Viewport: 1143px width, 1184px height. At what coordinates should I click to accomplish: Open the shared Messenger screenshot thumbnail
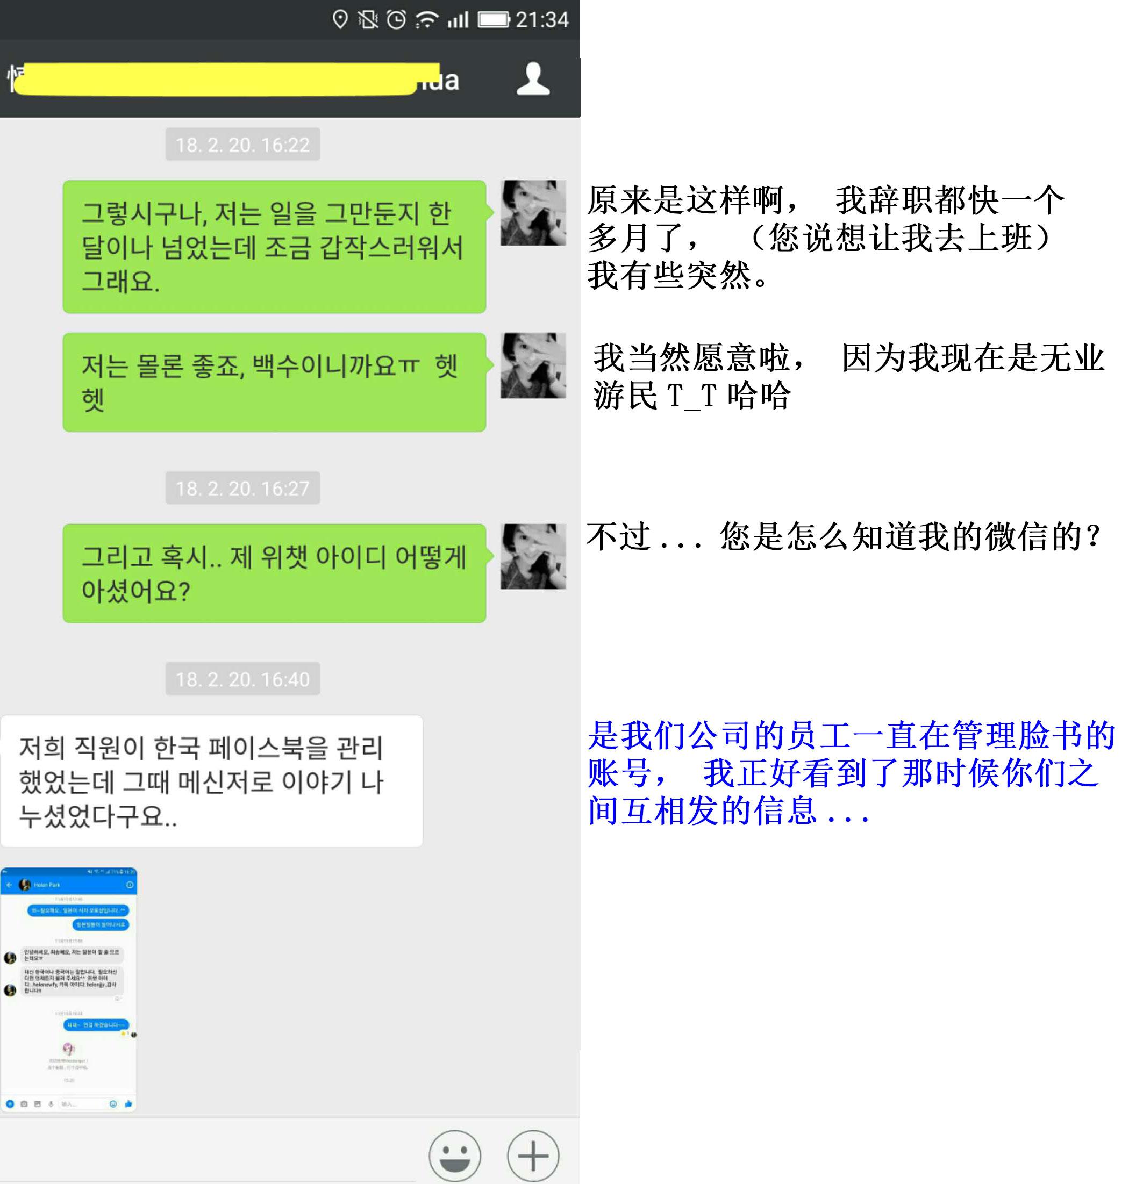[x=69, y=989]
